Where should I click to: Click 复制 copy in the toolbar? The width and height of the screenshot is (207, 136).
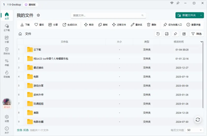pyautogui.click(x=103, y=24)
